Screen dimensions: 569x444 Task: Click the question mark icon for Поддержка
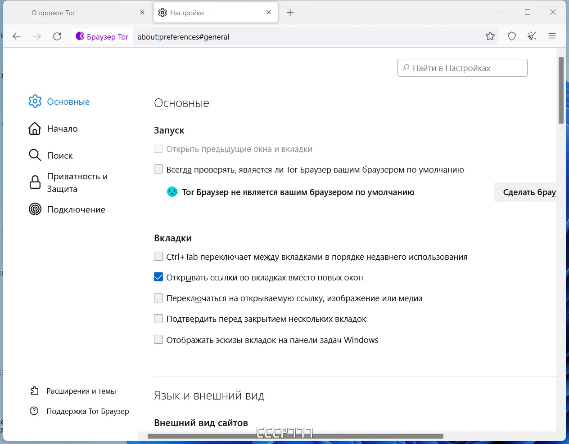(x=34, y=411)
